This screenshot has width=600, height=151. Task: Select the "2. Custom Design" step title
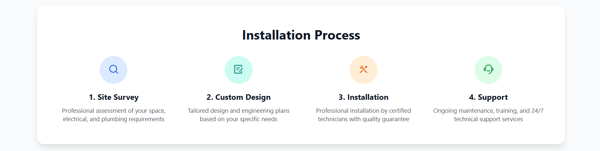tap(239, 97)
